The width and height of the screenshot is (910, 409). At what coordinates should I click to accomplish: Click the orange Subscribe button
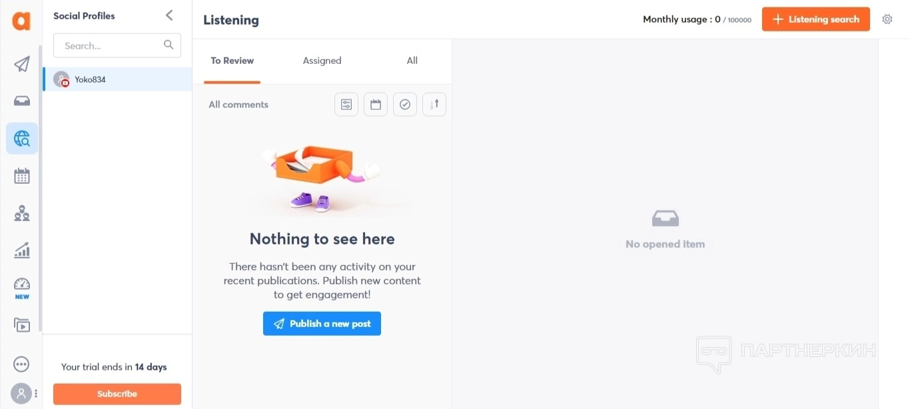117,394
